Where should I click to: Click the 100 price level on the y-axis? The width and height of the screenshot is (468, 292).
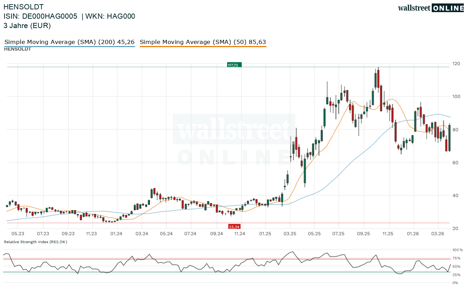tap(456, 96)
